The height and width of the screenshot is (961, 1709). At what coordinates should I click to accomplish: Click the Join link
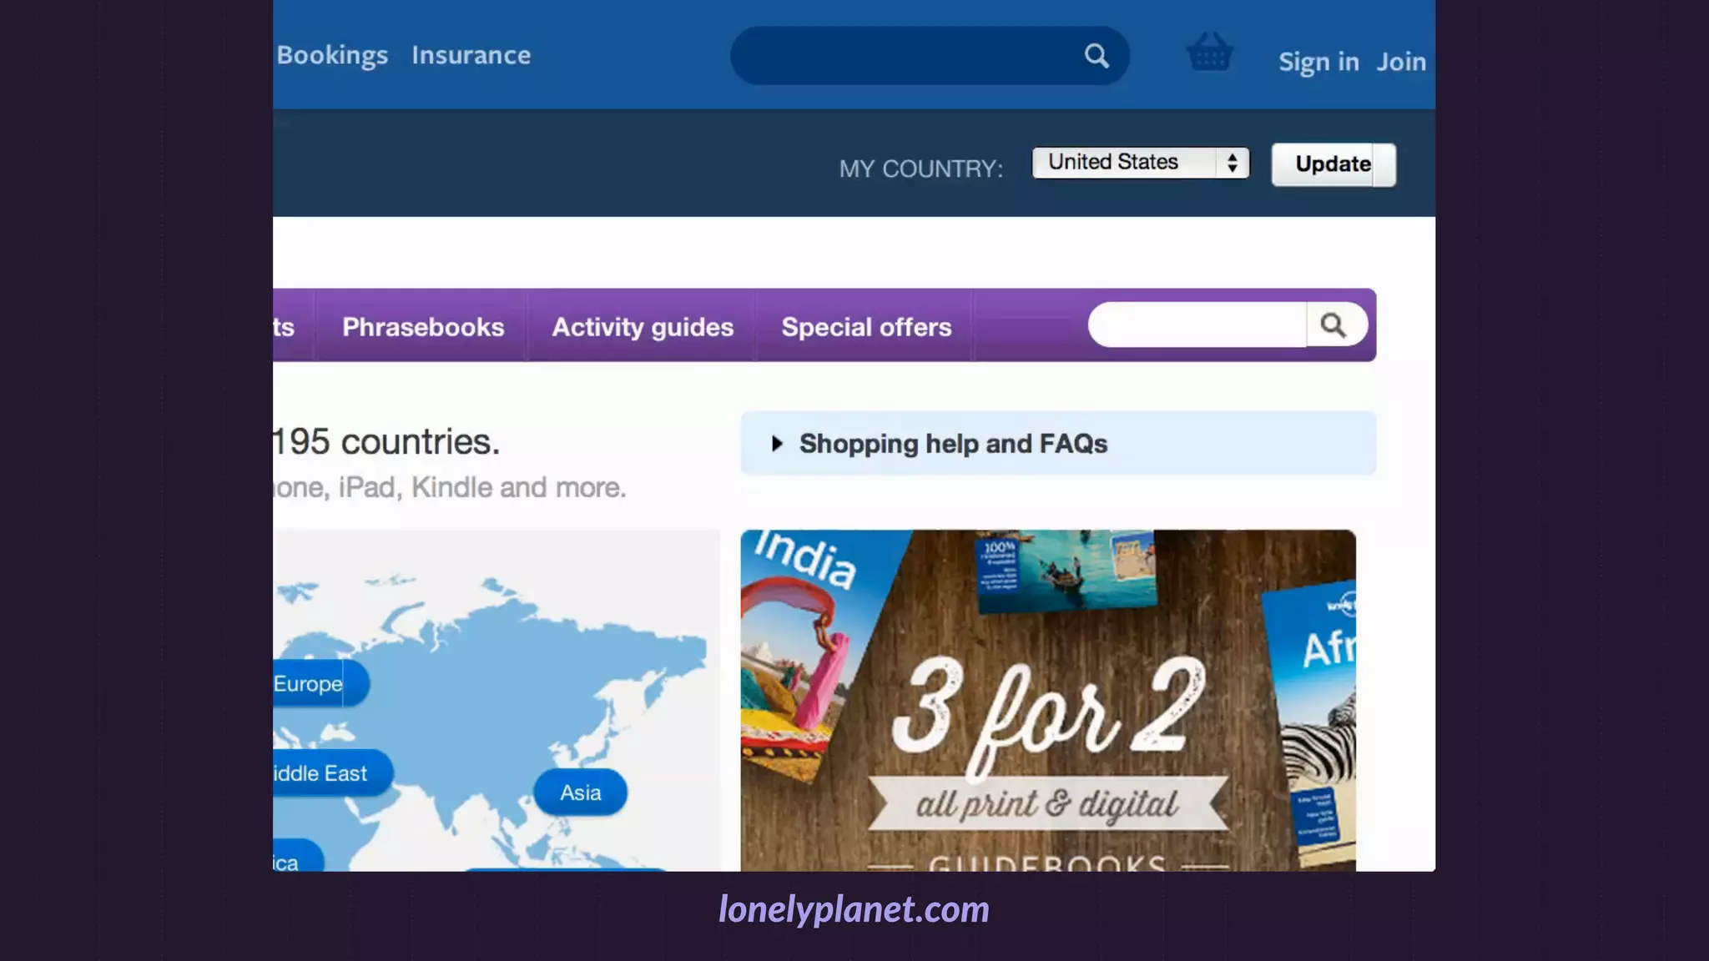(1401, 62)
